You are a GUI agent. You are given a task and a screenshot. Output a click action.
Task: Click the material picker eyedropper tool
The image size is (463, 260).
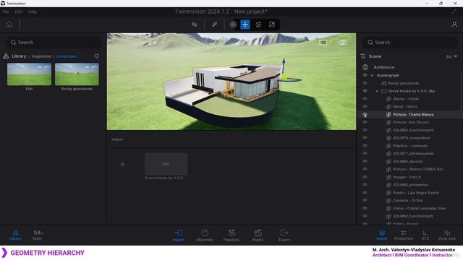214,25
